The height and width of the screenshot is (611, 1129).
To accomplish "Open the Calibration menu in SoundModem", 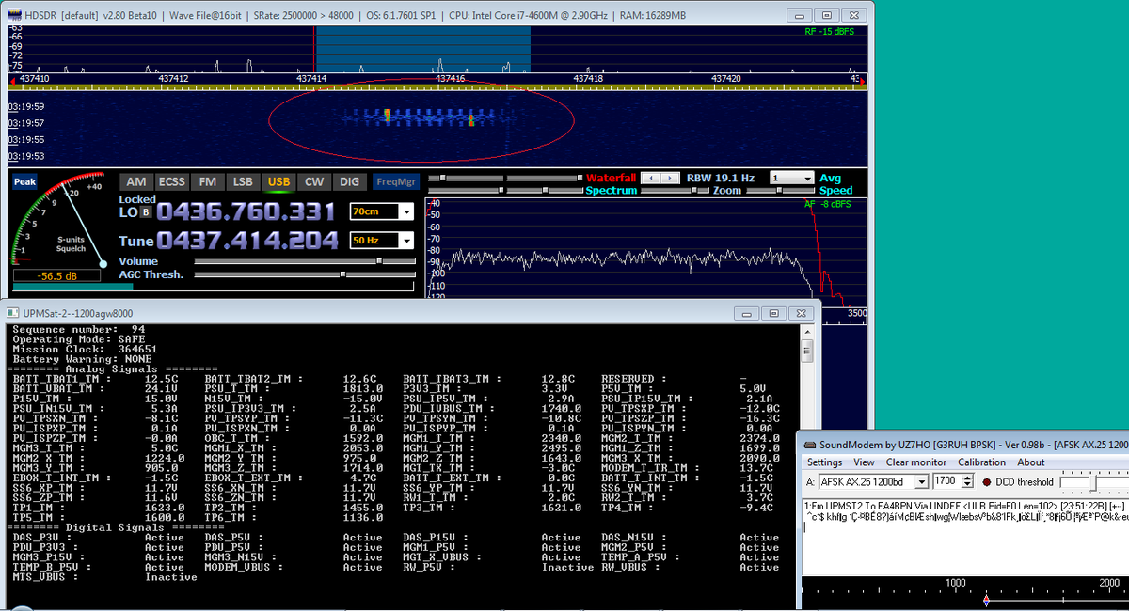I will (981, 462).
